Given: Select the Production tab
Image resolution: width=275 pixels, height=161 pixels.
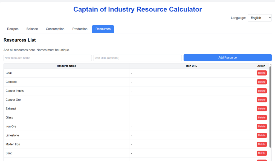Looking at the screenshot, I should (x=80, y=29).
